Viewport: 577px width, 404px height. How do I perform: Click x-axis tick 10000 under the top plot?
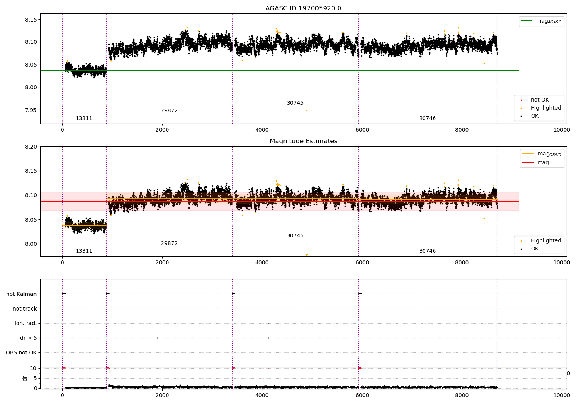click(x=562, y=130)
